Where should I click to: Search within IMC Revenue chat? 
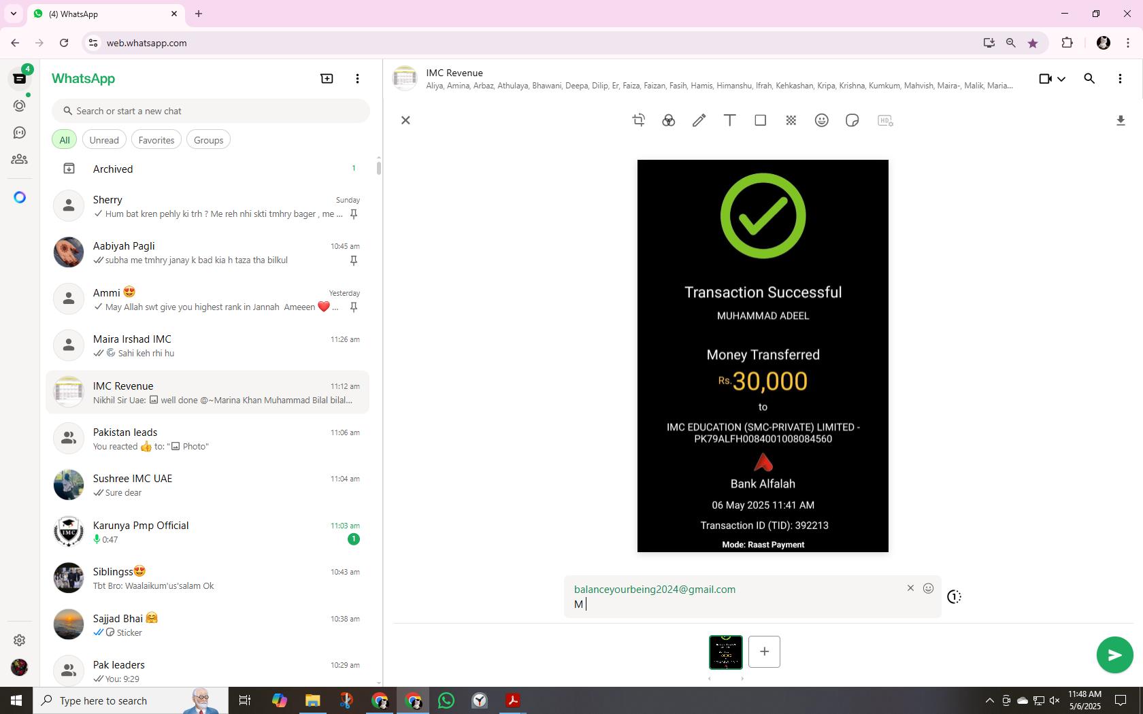point(1089,79)
